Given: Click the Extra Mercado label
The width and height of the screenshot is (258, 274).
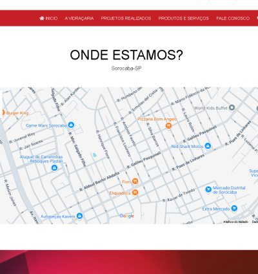Looking at the screenshot, I should point(216,209).
